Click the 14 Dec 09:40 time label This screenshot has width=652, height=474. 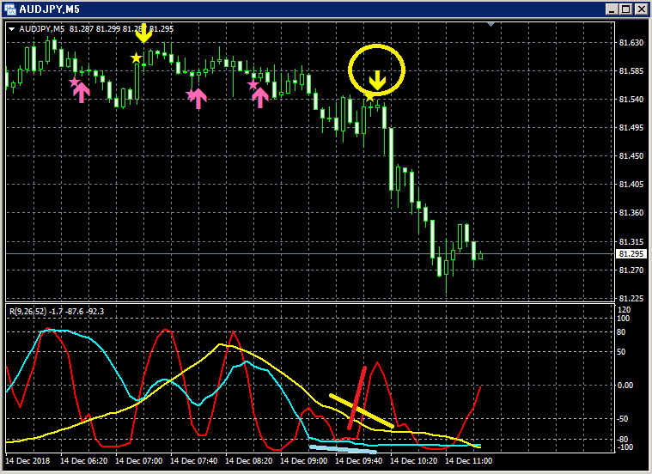click(358, 461)
